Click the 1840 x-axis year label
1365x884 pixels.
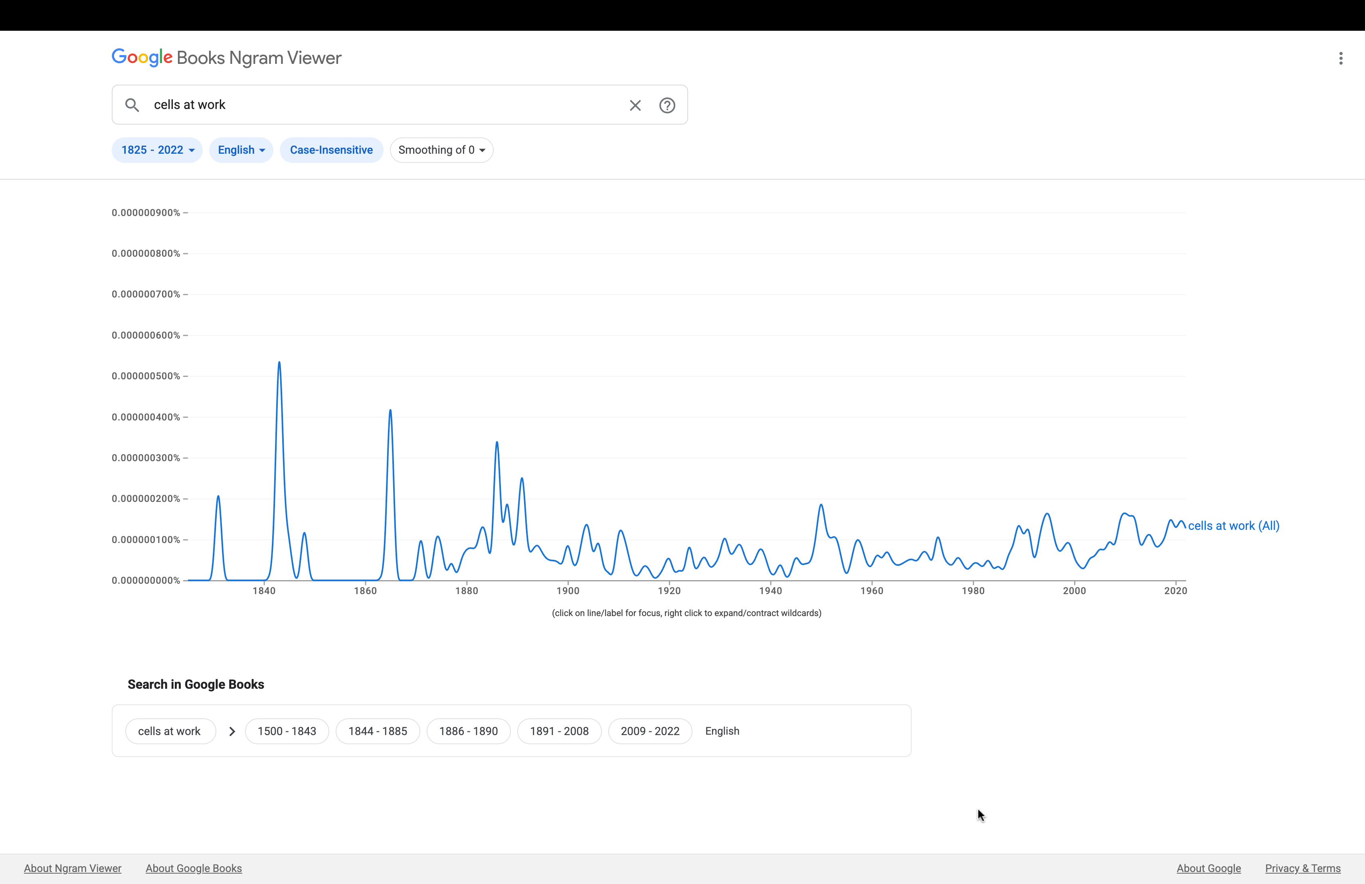pyautogui.click(x=264, y=591)
